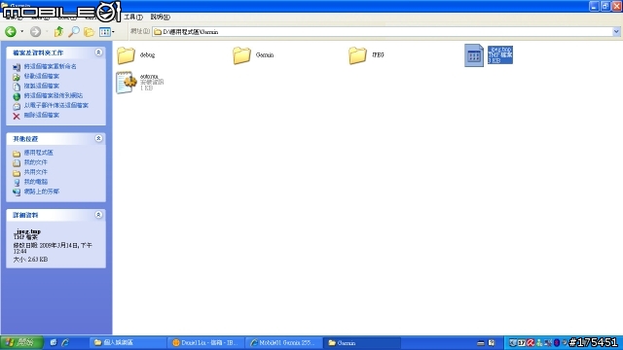Launch Internet Explorer from quick launch

pyautogui.click(x=65, y=342)
